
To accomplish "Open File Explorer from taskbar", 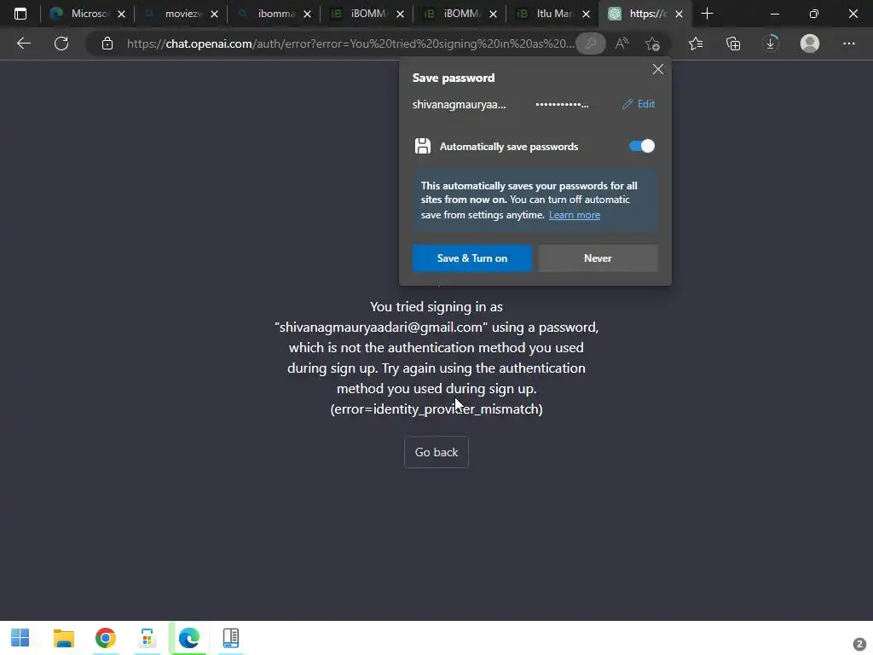I will pyautogui.click(x=63, y=638).
